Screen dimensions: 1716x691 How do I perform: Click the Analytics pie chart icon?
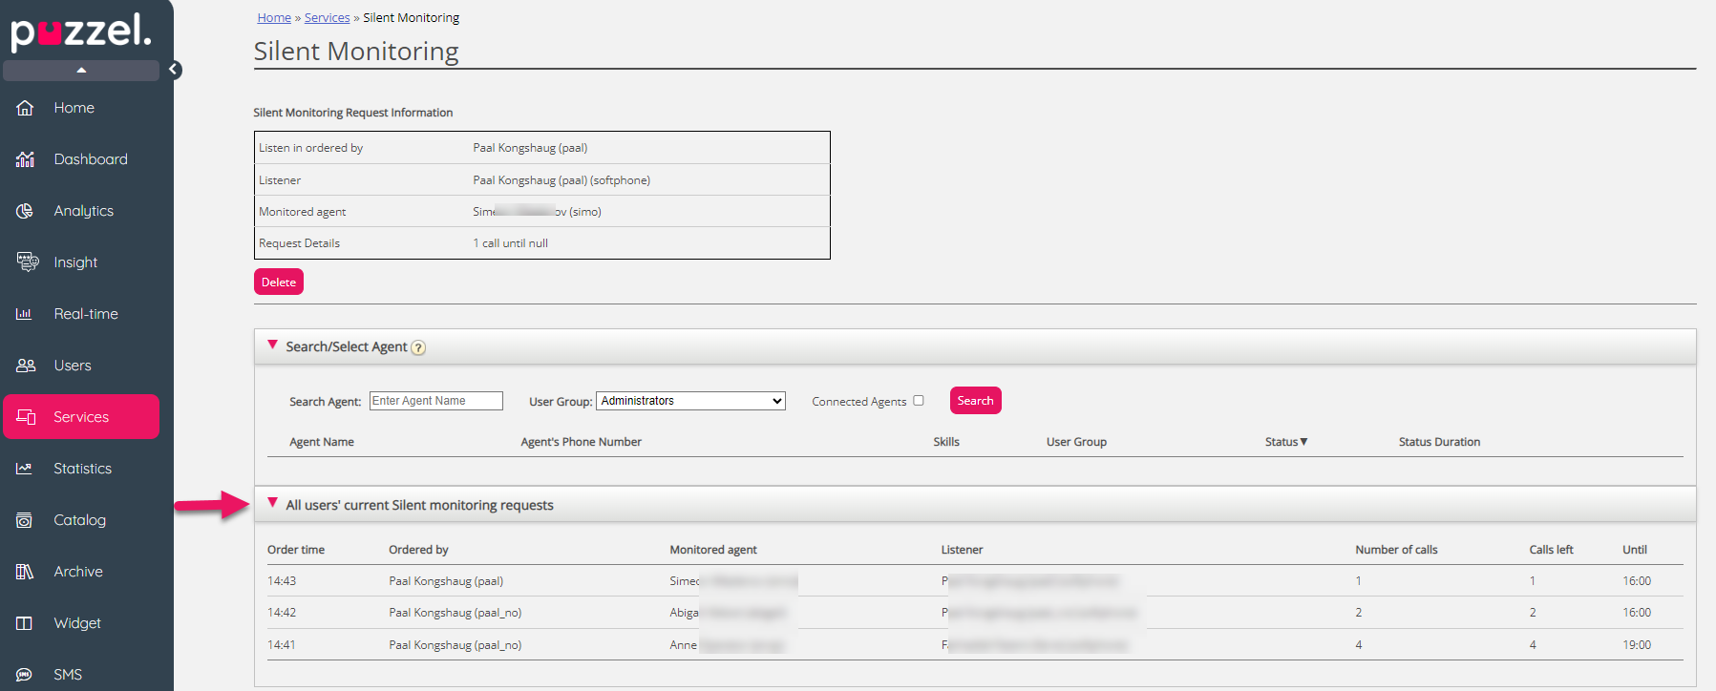25,211
